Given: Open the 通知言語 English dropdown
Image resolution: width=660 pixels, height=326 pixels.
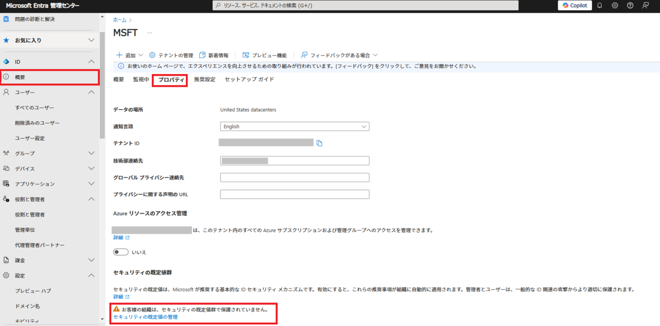Looking at the screenshot, I should point(294,126).
